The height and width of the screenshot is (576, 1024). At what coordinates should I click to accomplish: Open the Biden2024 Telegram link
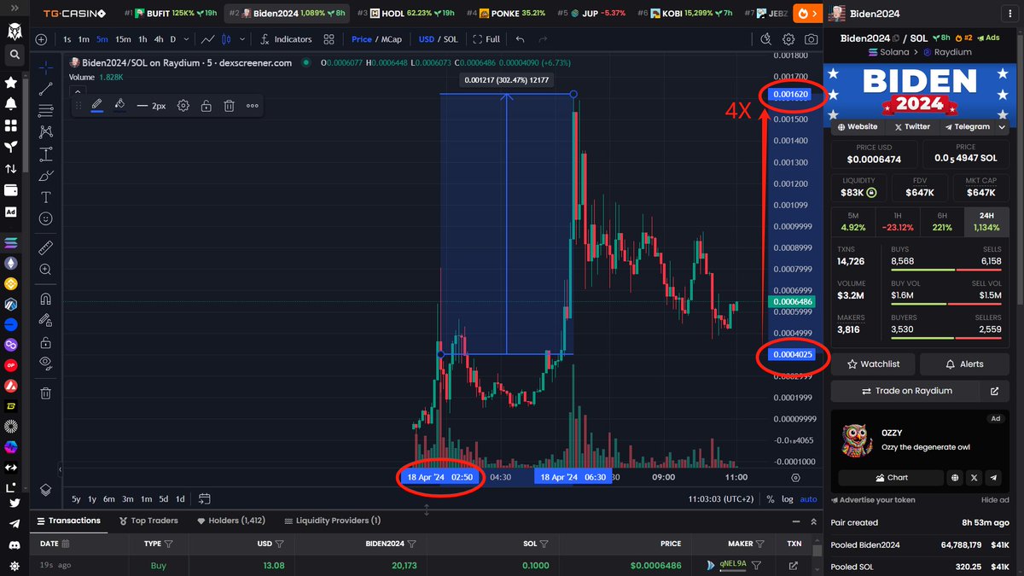(x=968, y=126)
